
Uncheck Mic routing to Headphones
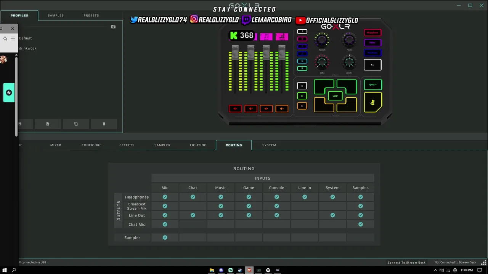click(165, 197)
